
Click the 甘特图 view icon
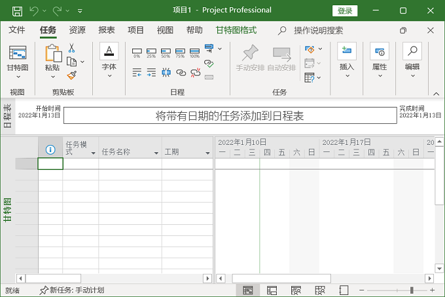[18, 52]
